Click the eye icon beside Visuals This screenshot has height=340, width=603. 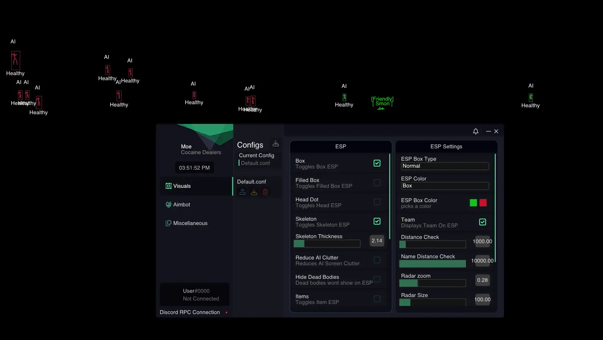168,186
